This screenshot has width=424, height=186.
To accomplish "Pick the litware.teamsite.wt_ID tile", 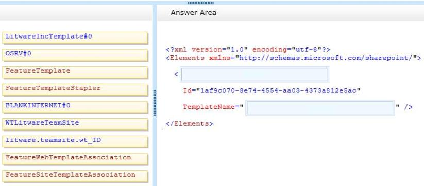I will click(75, 141).
